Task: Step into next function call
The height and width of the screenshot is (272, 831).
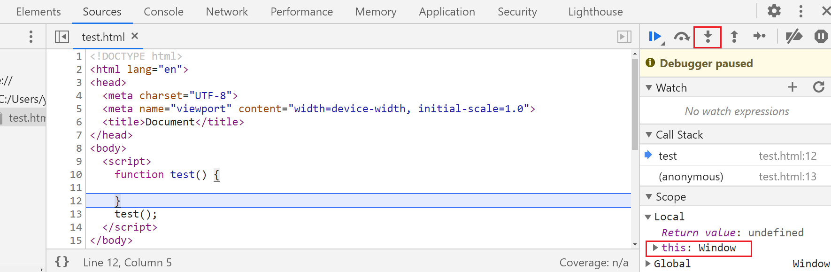Action: tap(708, 36)
